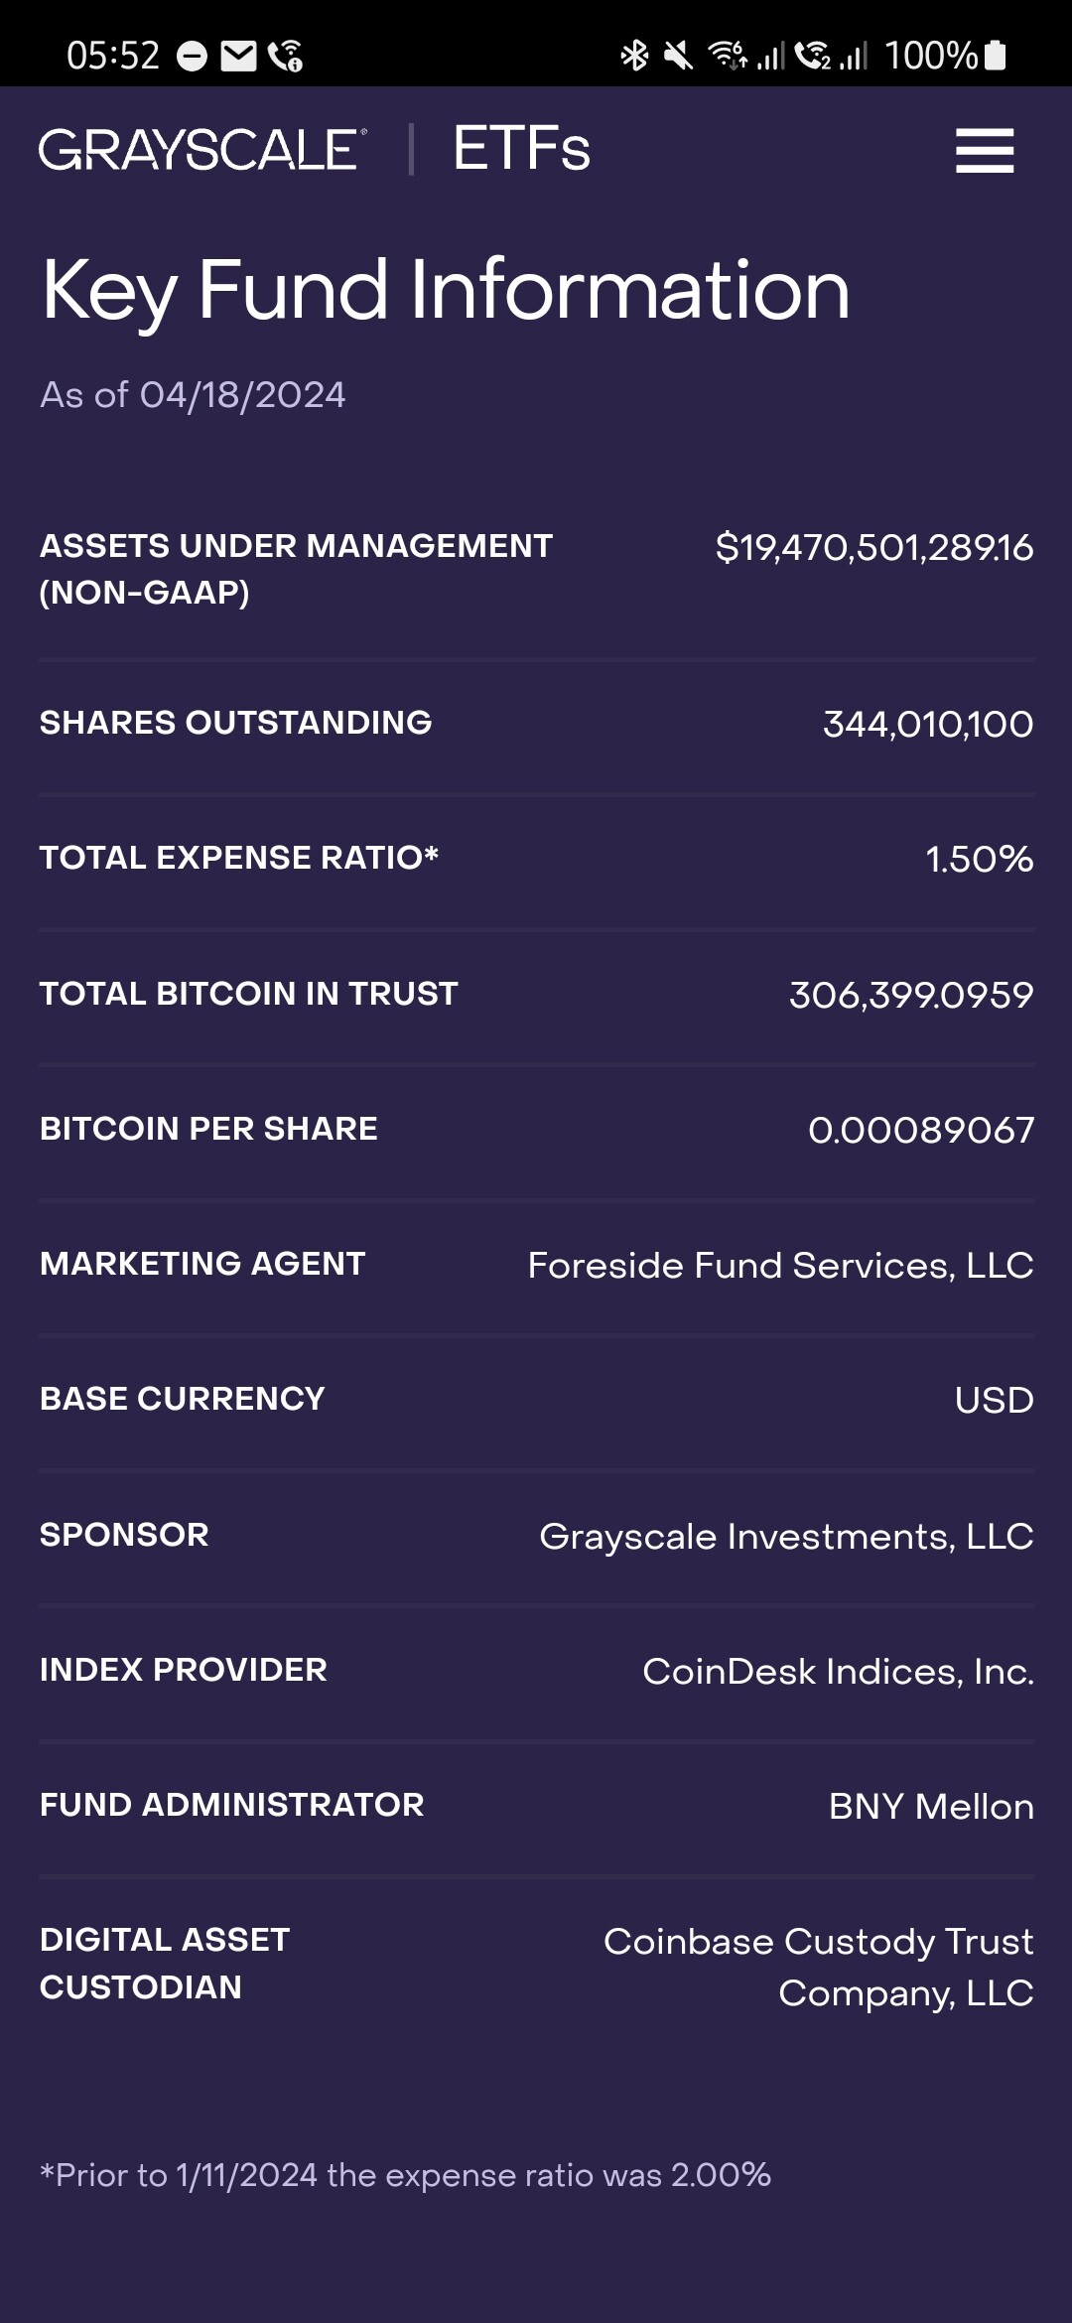The image size is (1072, 2323).
Task: Select the Total Bitcoin in Trust value
Action: 910,995
